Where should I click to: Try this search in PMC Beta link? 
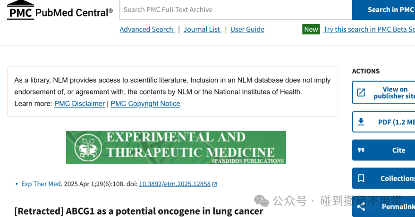[369, 29]
